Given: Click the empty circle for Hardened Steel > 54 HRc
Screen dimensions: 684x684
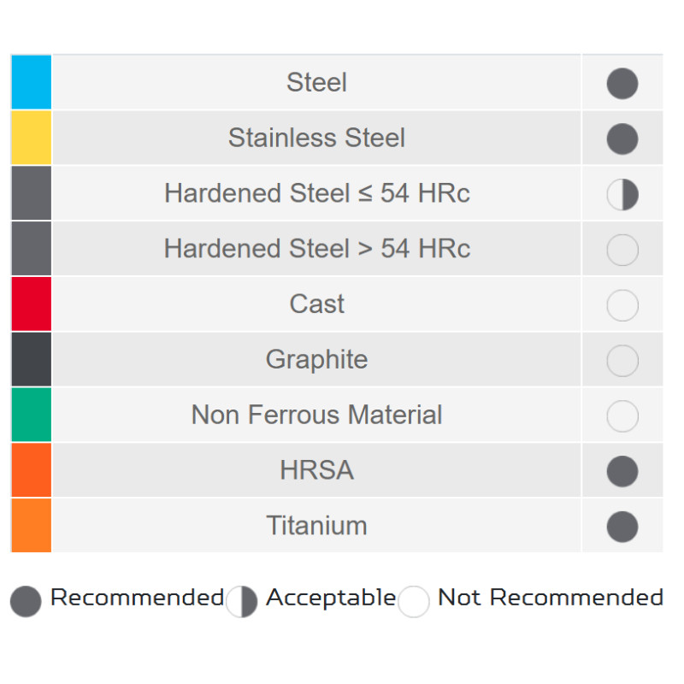Looking at the screenshot, I should tap(622, 250).
